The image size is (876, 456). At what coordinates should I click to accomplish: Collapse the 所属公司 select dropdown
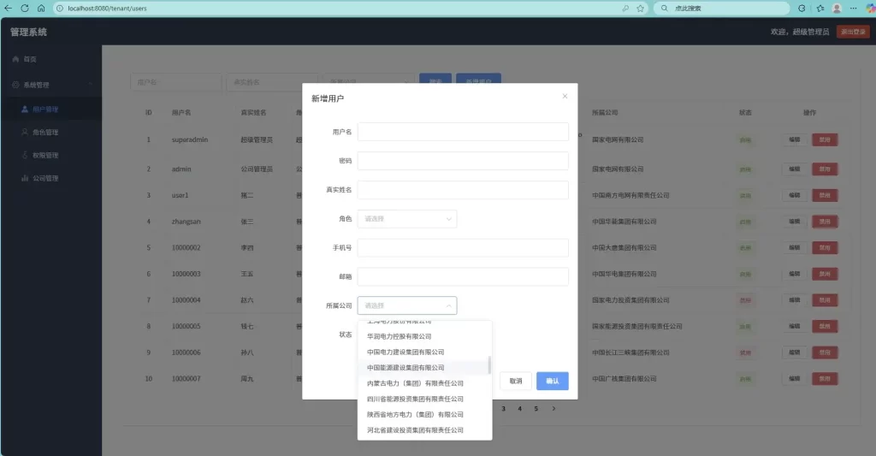coord(407,305)
